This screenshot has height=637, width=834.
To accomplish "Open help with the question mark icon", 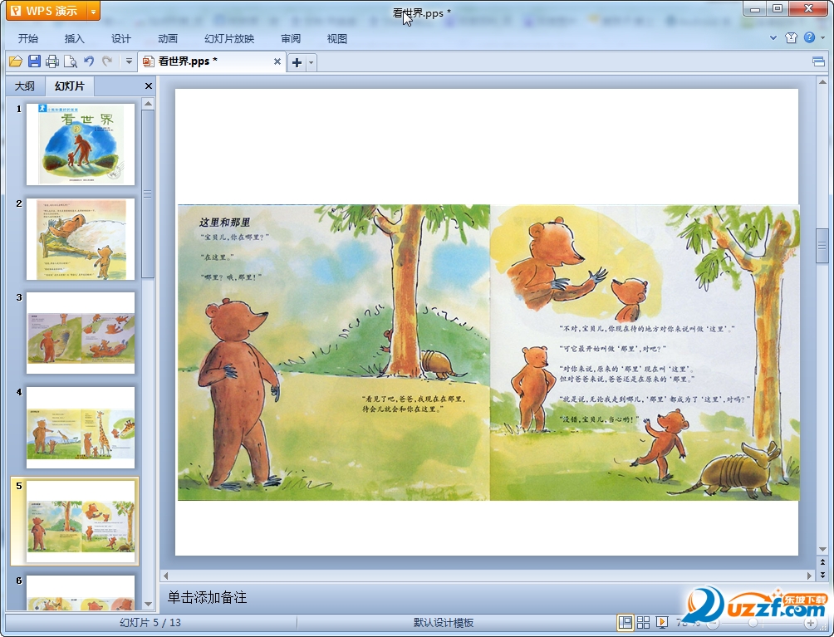I will [x=810, y=37].
